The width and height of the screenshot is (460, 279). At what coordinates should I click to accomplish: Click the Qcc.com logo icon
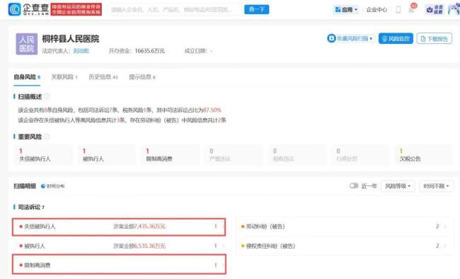pos(14,9)
